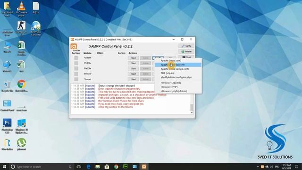302x170 pixels.
Task: Toggle the Apache service checkbox
Action: (x=76, y=58)
